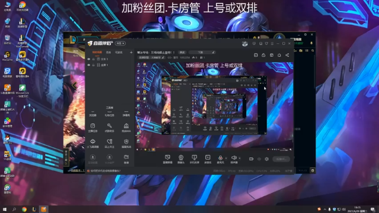Image resolution: width=379 pixels, height=213 pixels.
Task: Click the lock icon above the preview
Action: (x=264, y=55)
